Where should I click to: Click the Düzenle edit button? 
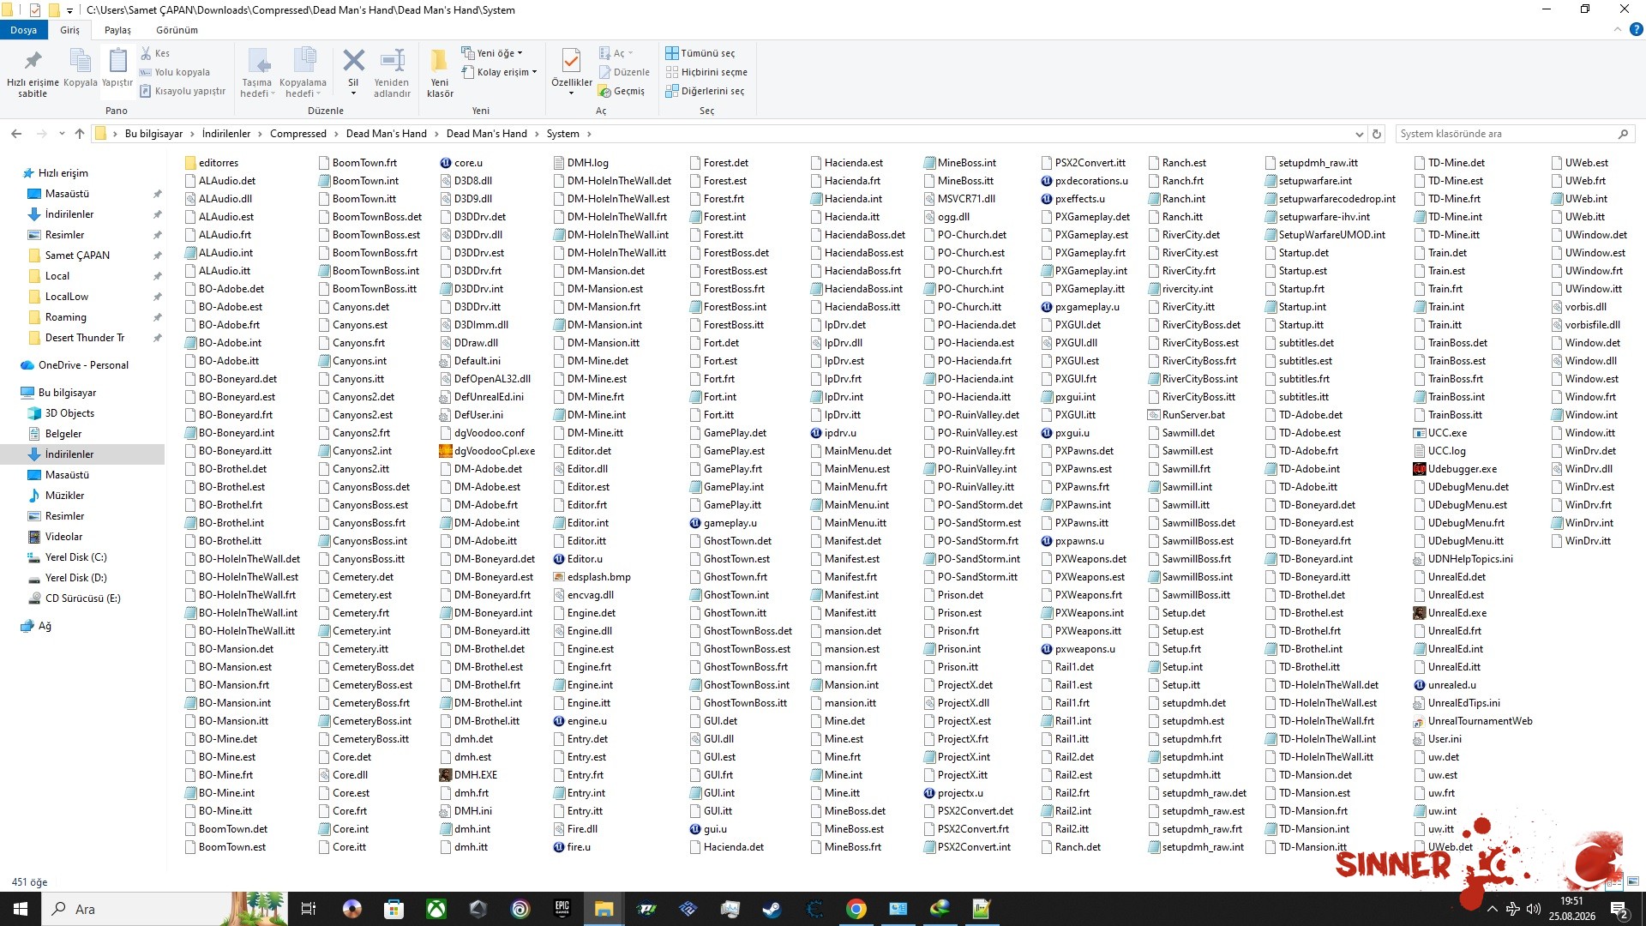pyautogui.click(x=624, y=72)
